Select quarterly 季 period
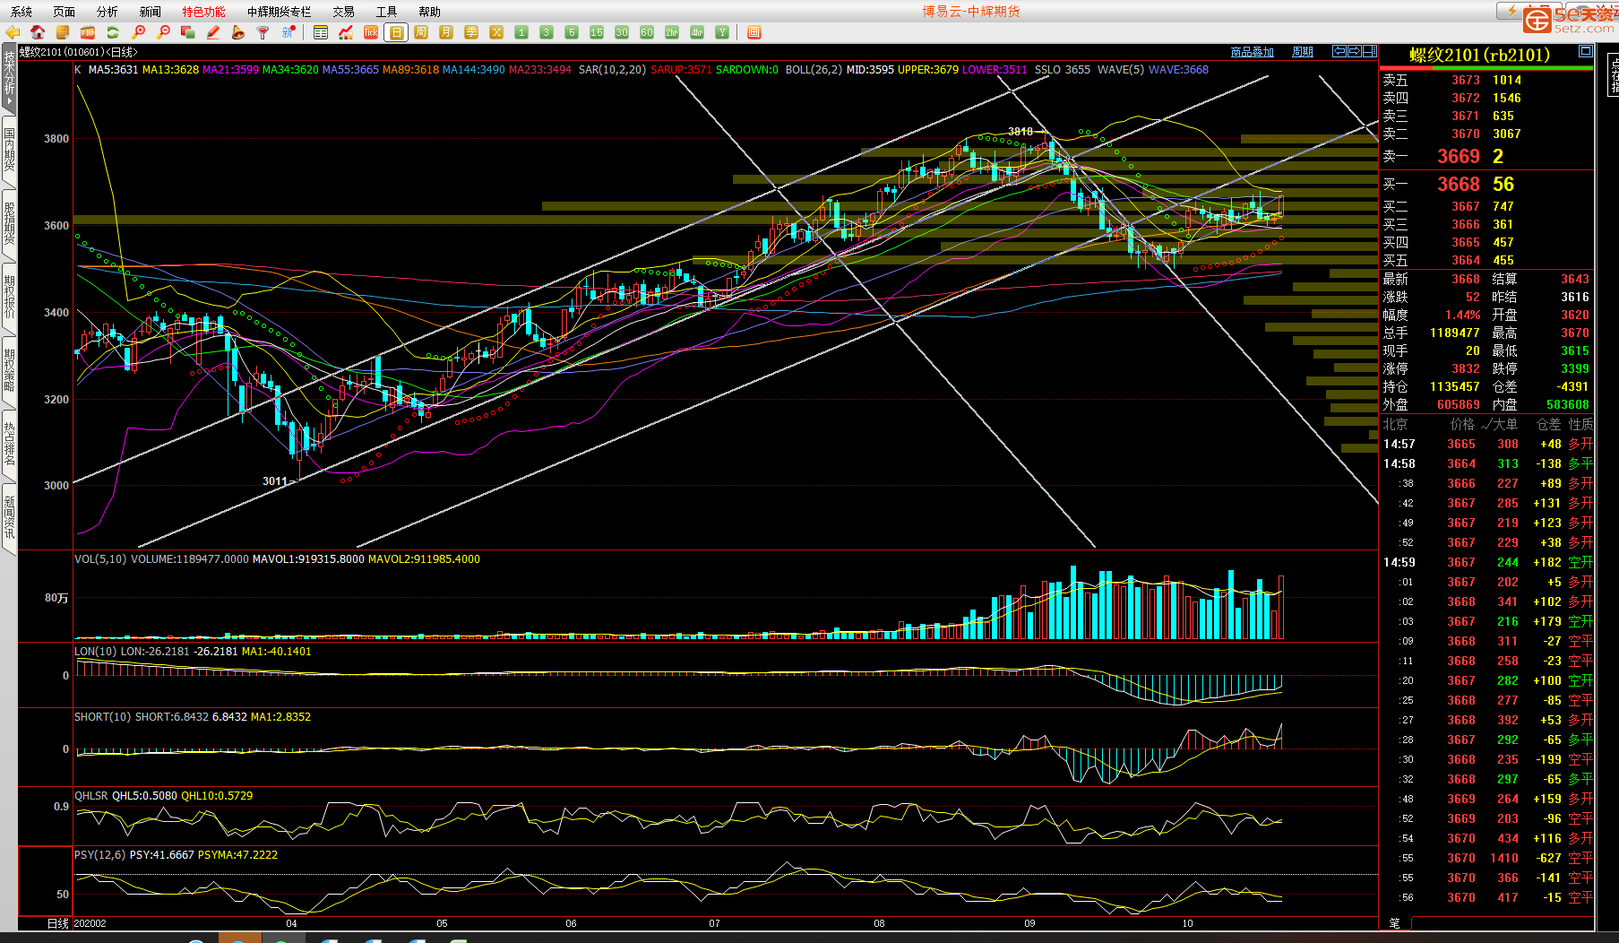The height and width of the screenshot is (943, 1619). [471, 32]
